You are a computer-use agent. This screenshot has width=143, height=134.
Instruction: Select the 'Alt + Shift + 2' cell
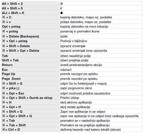pos(30,4)
